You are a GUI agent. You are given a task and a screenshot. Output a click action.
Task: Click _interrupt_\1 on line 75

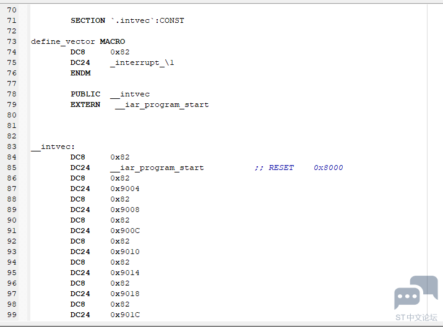[142, 62]
